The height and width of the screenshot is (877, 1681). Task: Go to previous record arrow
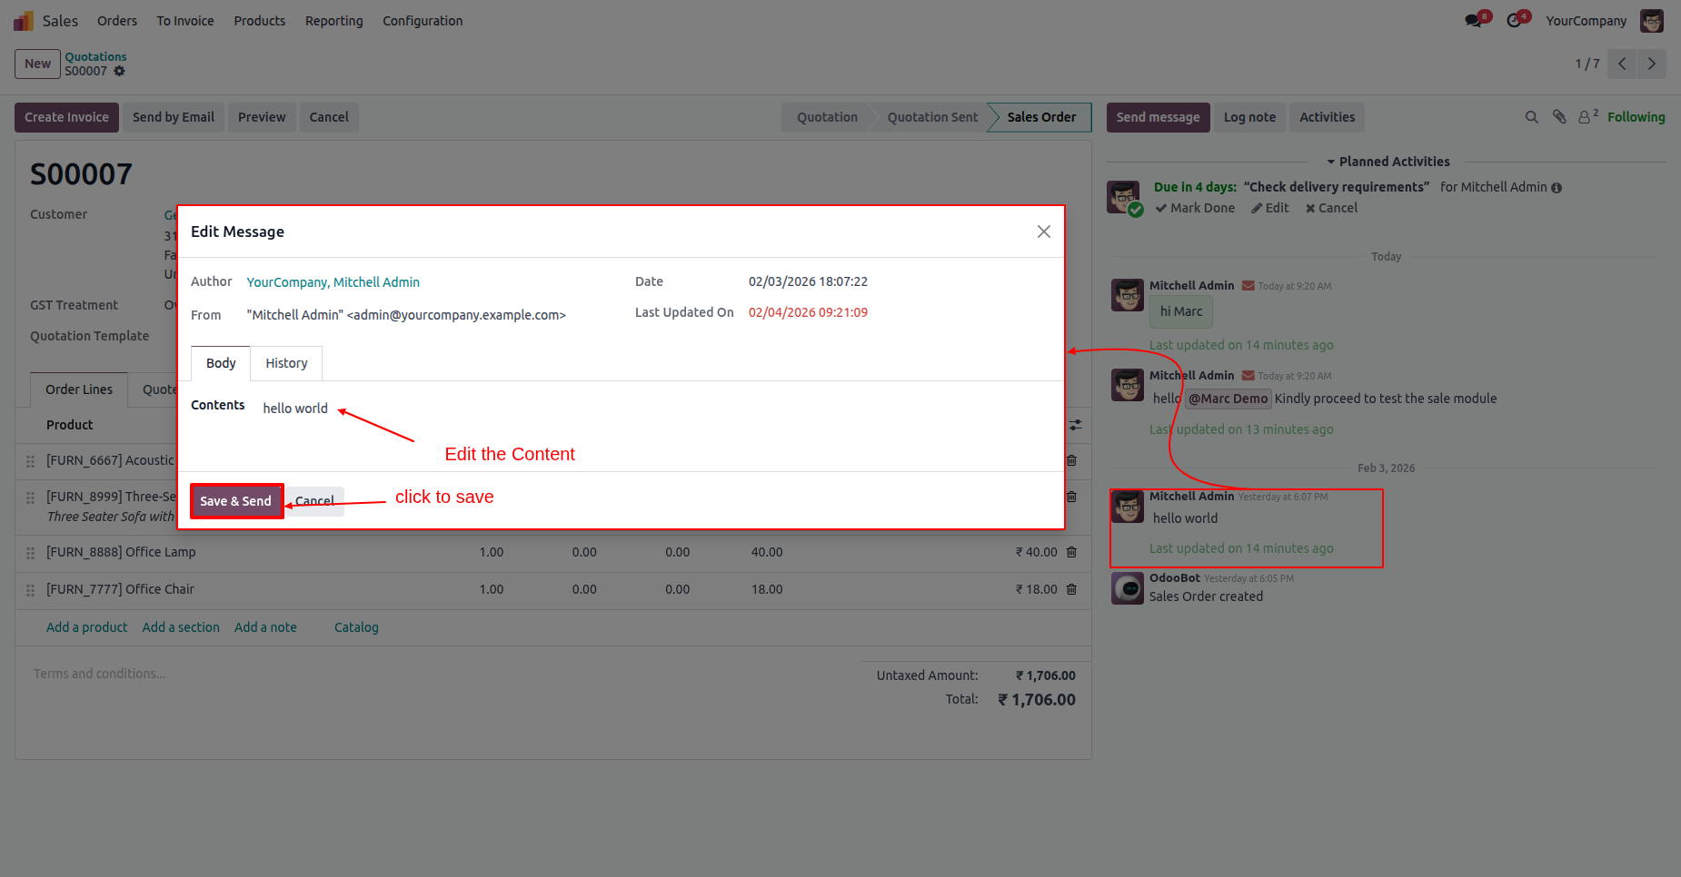[1622, 64]
